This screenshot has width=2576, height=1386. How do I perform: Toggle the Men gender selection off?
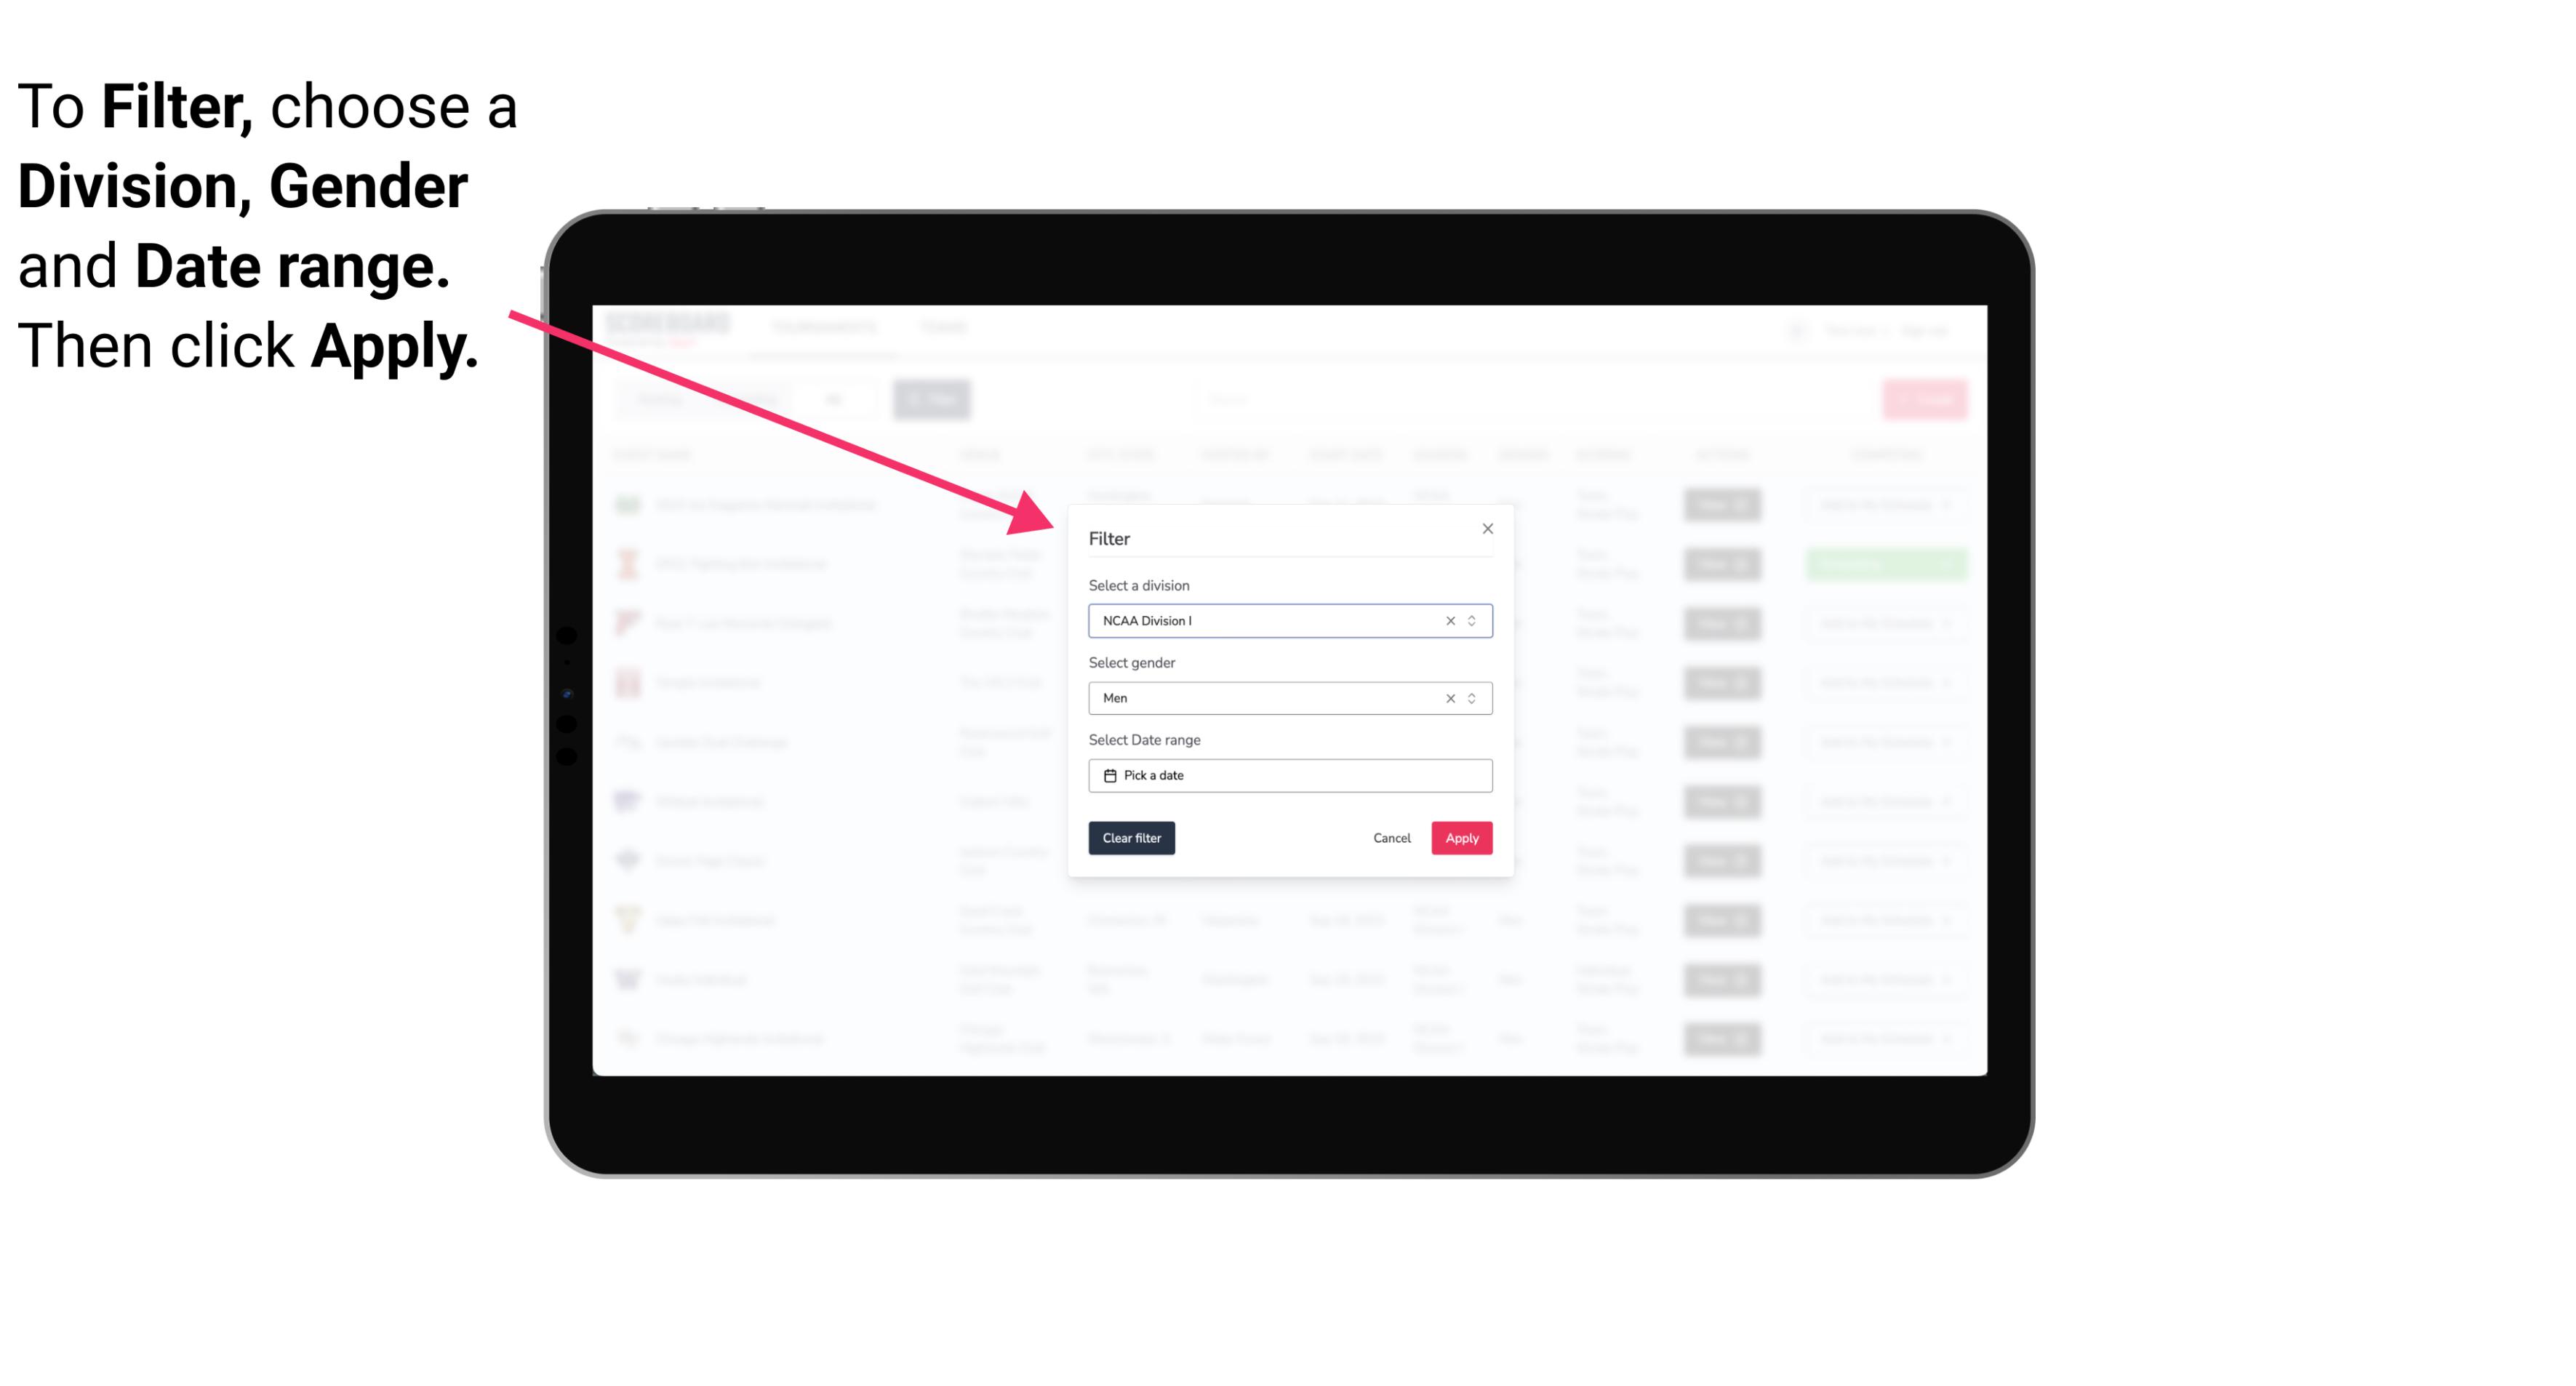1449,698
